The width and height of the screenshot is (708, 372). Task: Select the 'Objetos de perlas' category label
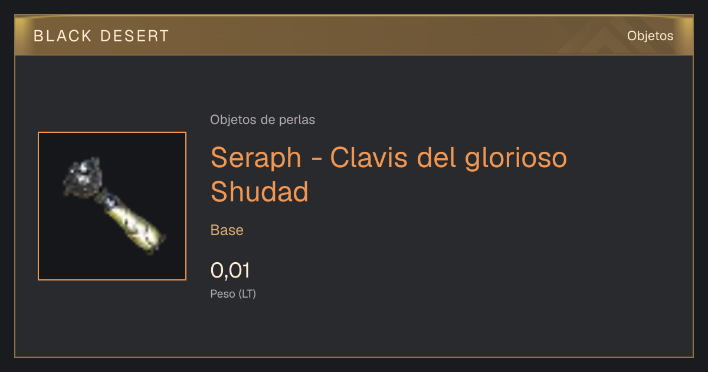click(x=263, y=120)
